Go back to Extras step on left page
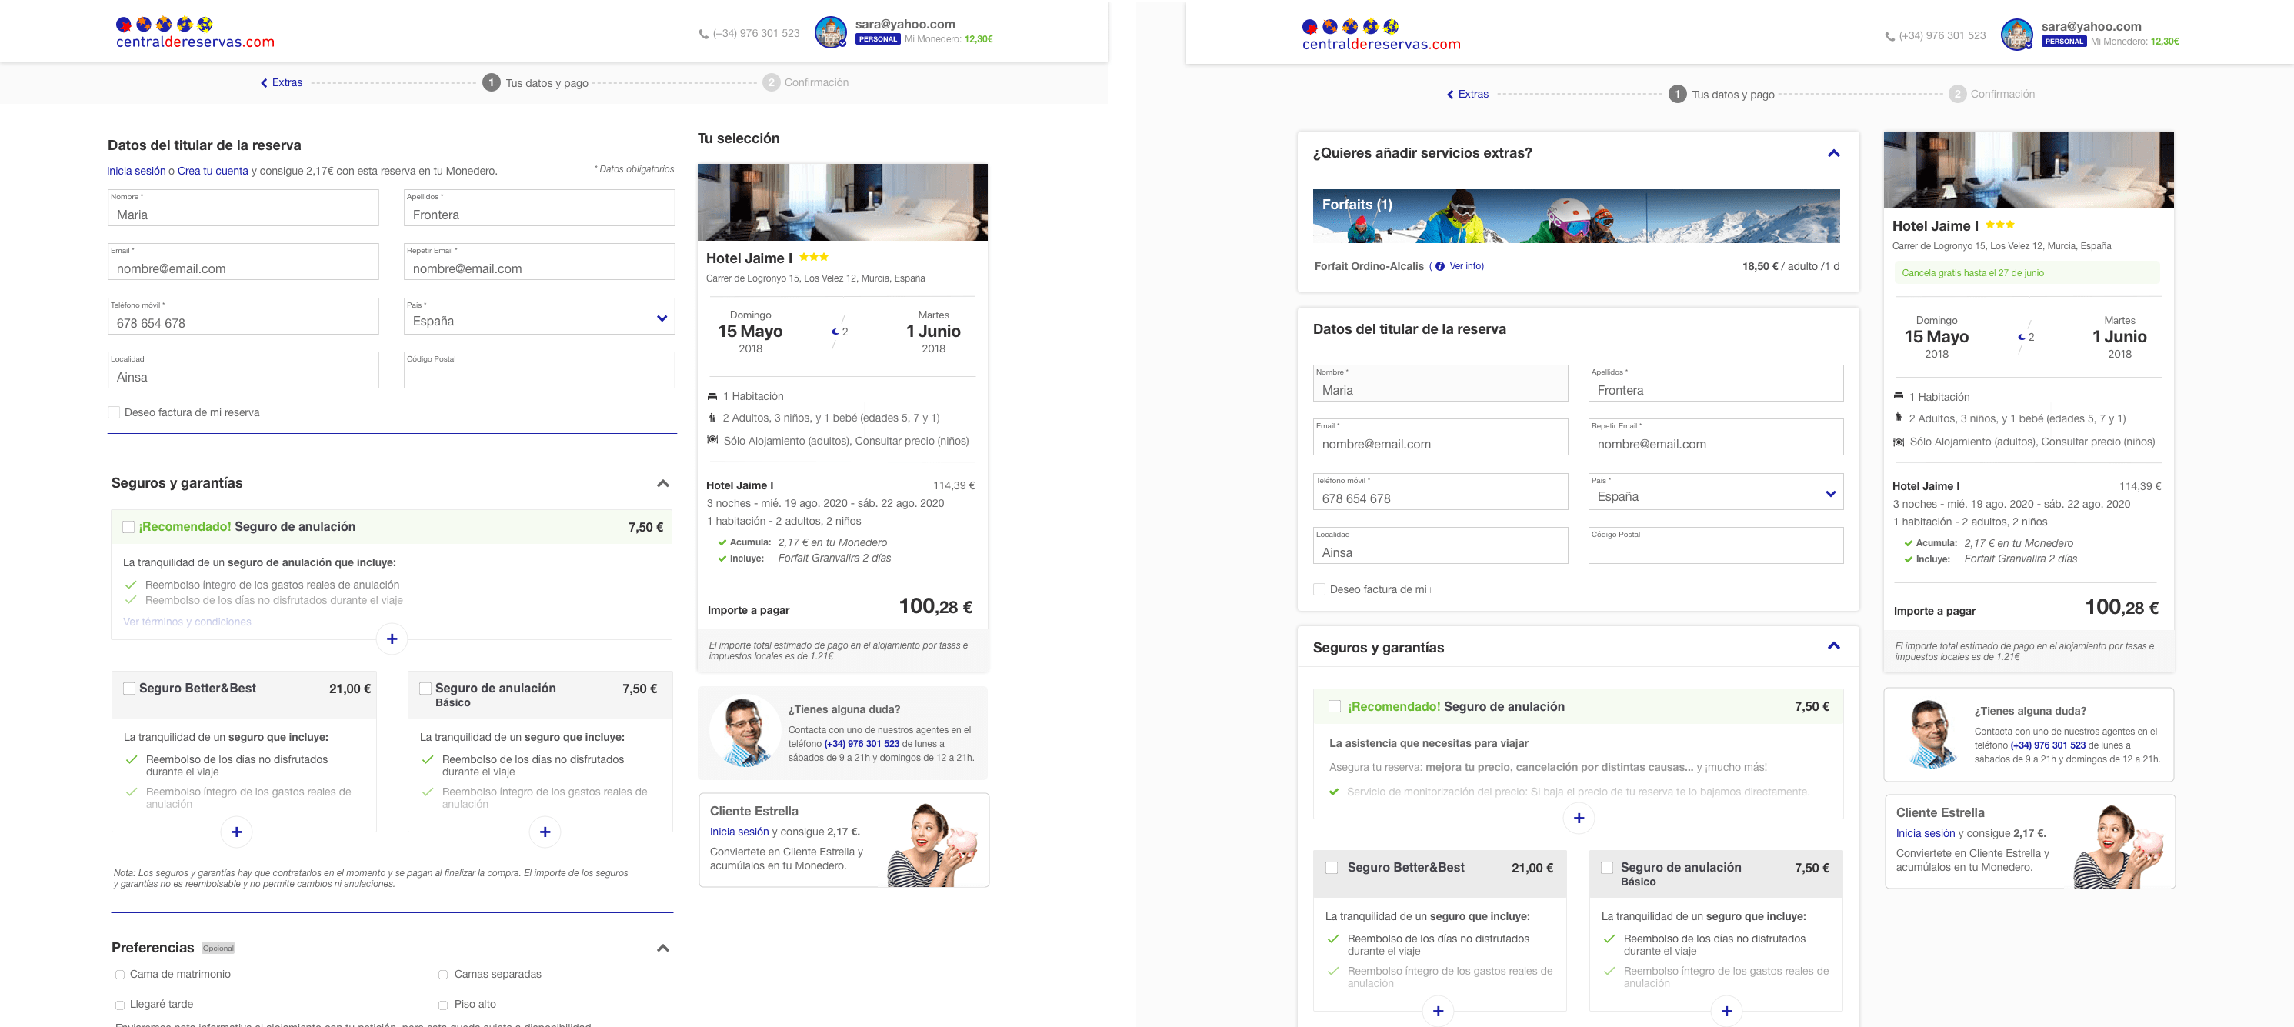Image resolution: width=2294 pixels, height=1027 pixels. coord(282,83)
